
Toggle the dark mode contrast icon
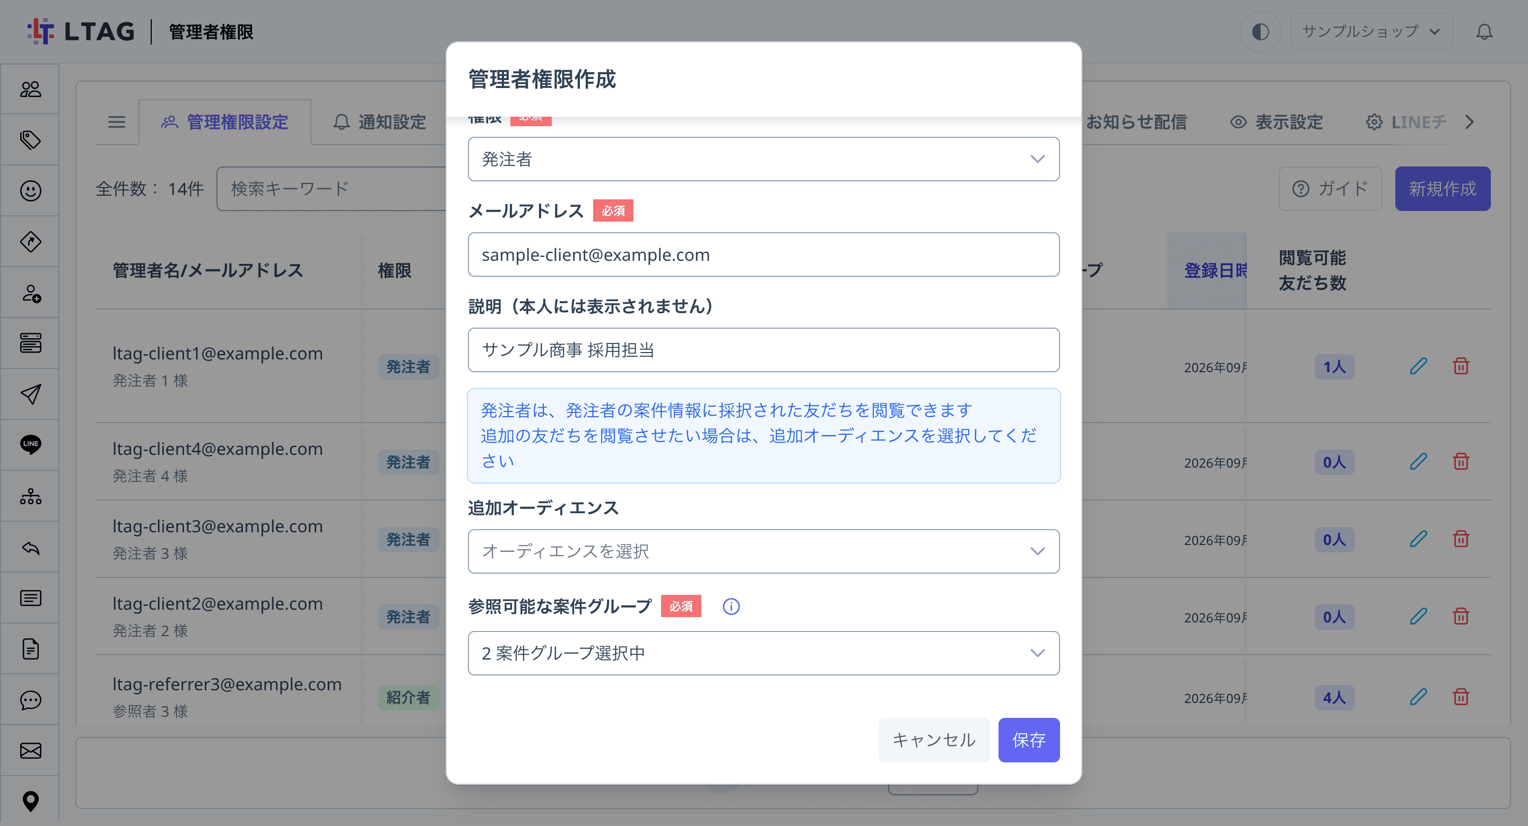[1260, 31]
